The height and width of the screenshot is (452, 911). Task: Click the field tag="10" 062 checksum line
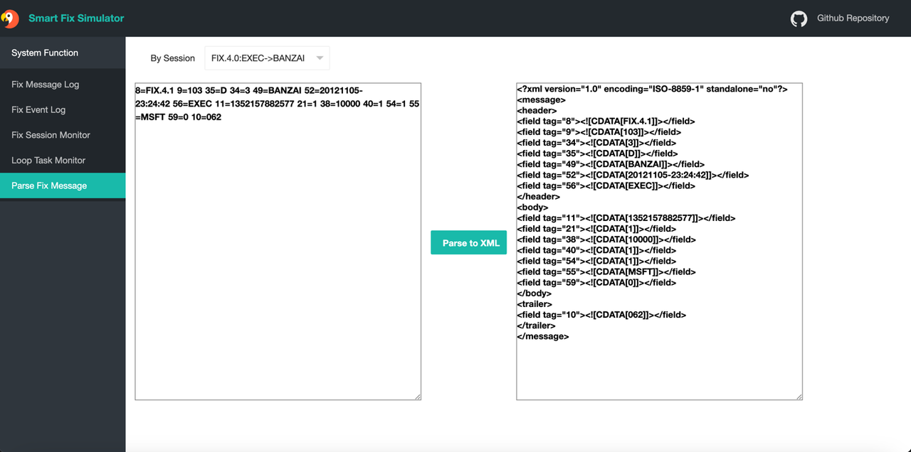601,315
